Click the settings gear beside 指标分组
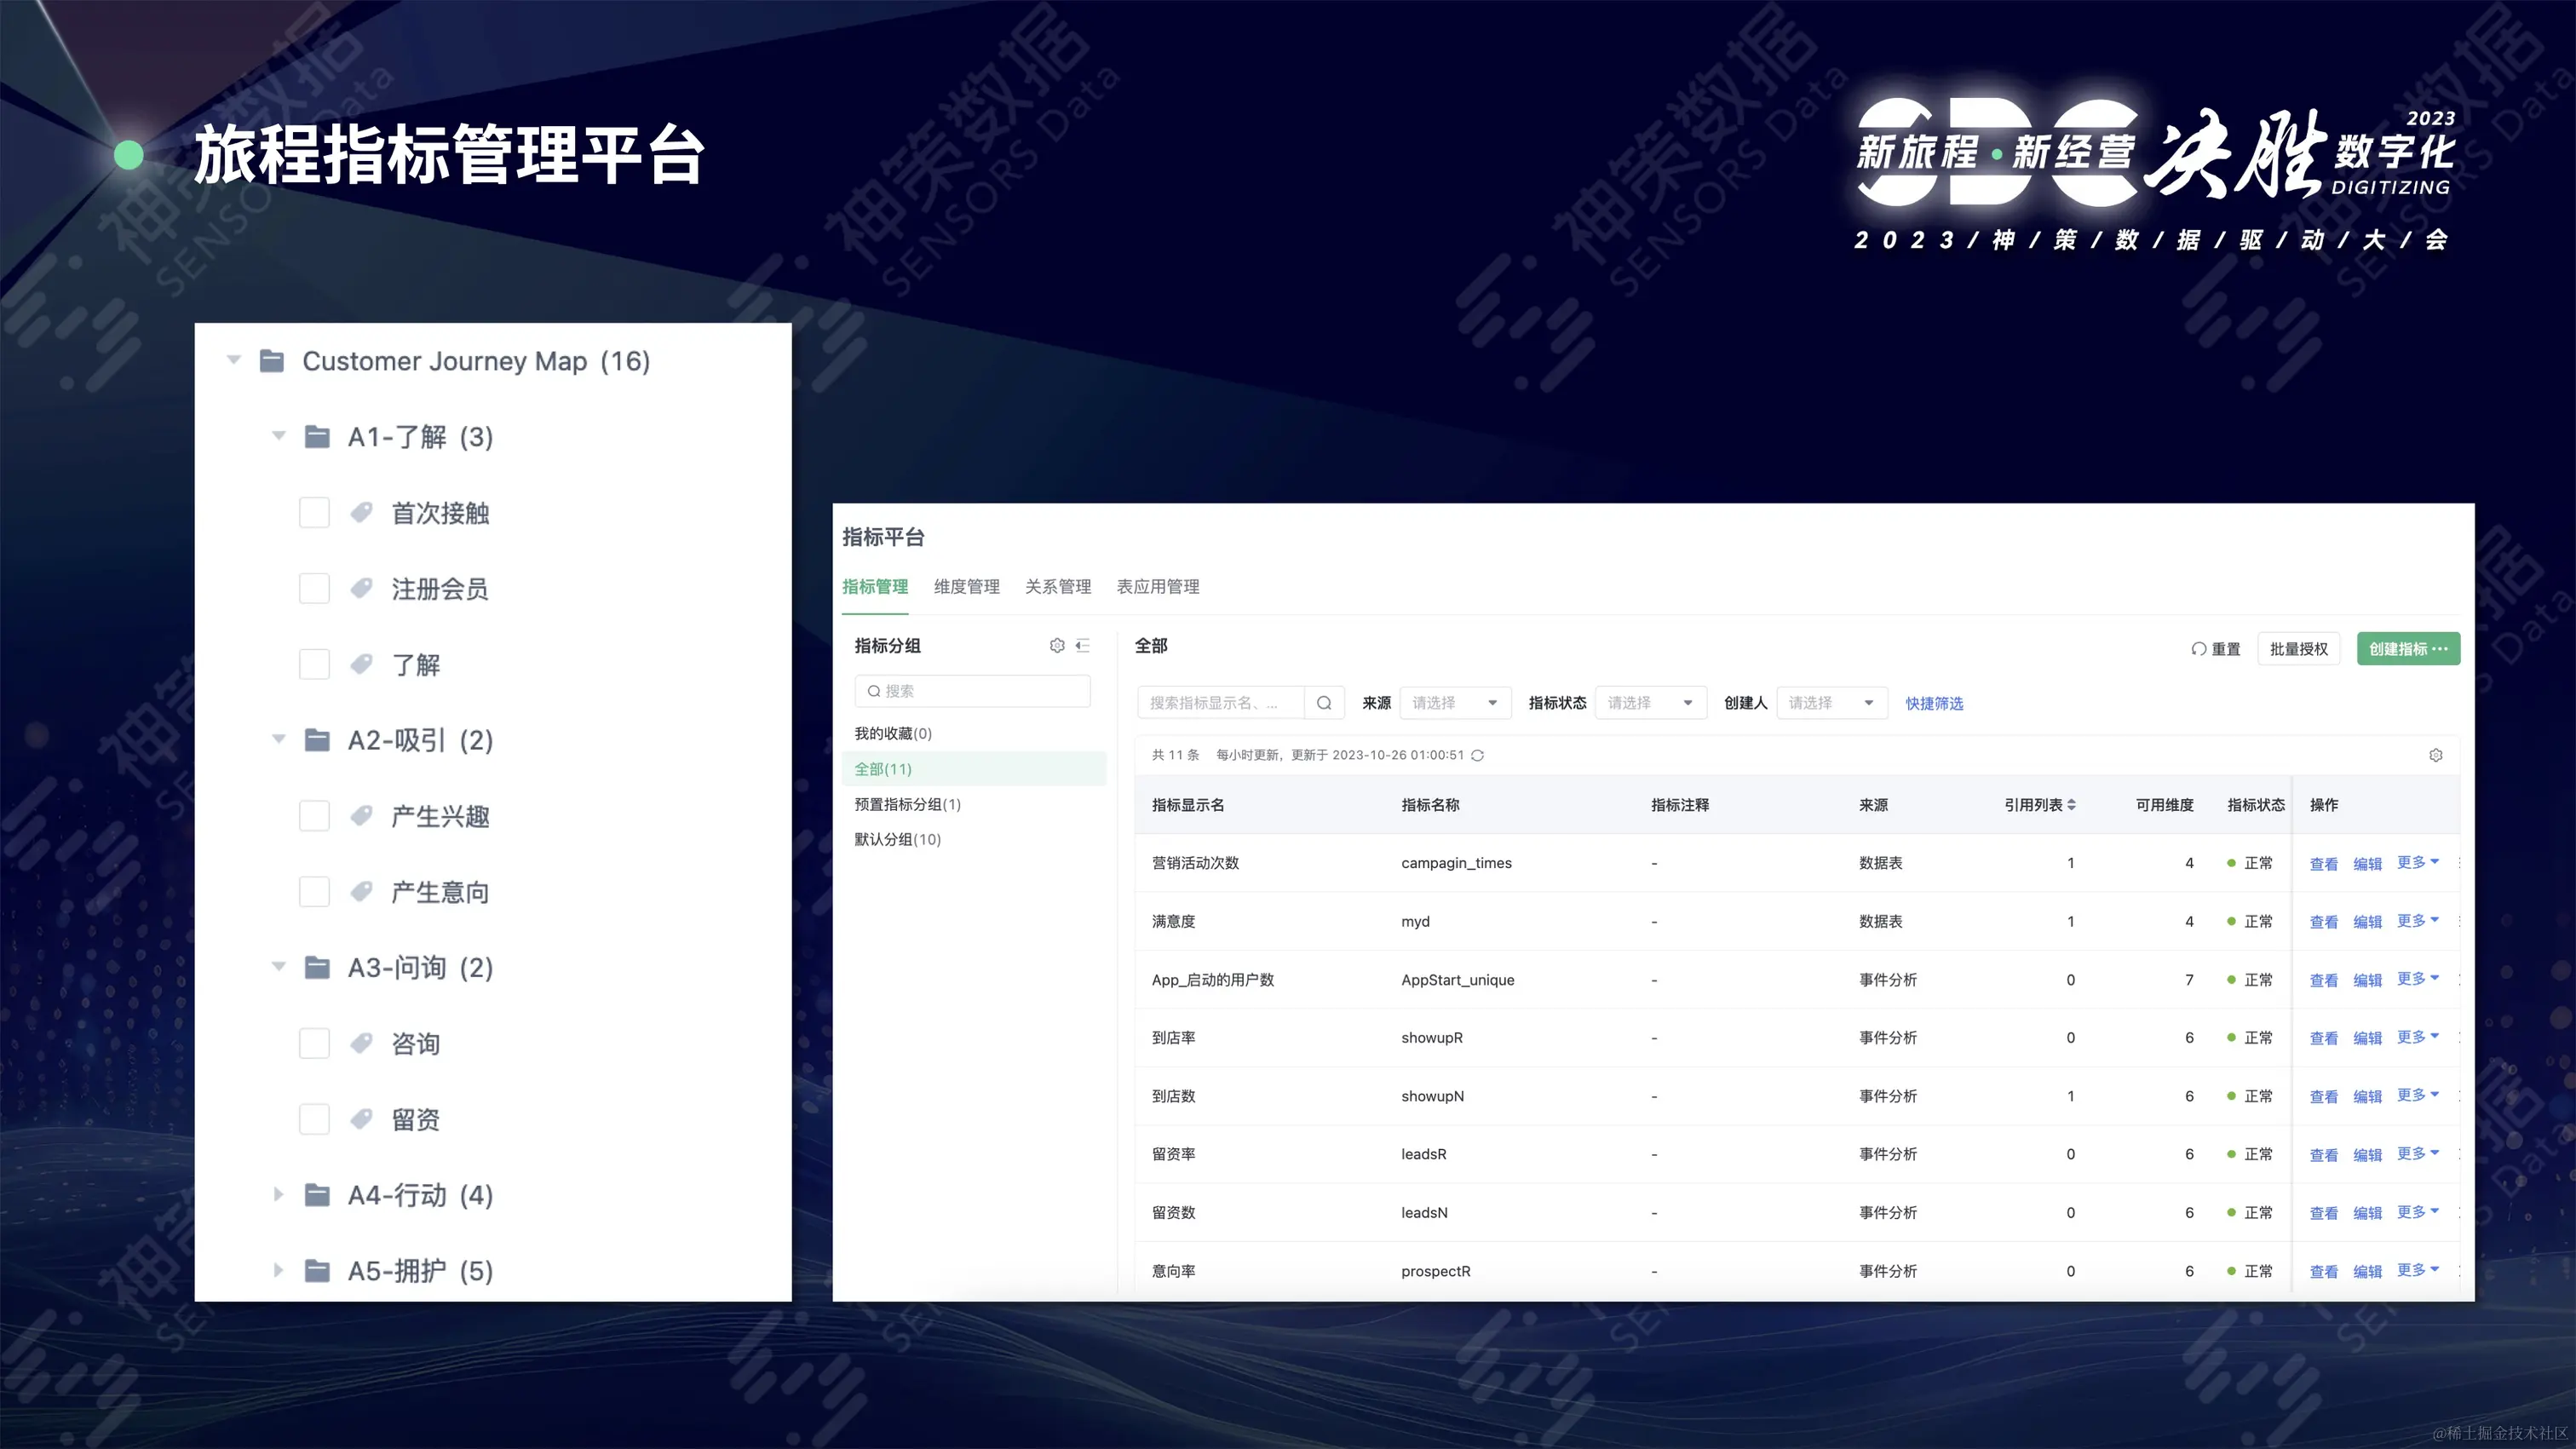Screen dimensions: 2576x1449 [1056, 646]
